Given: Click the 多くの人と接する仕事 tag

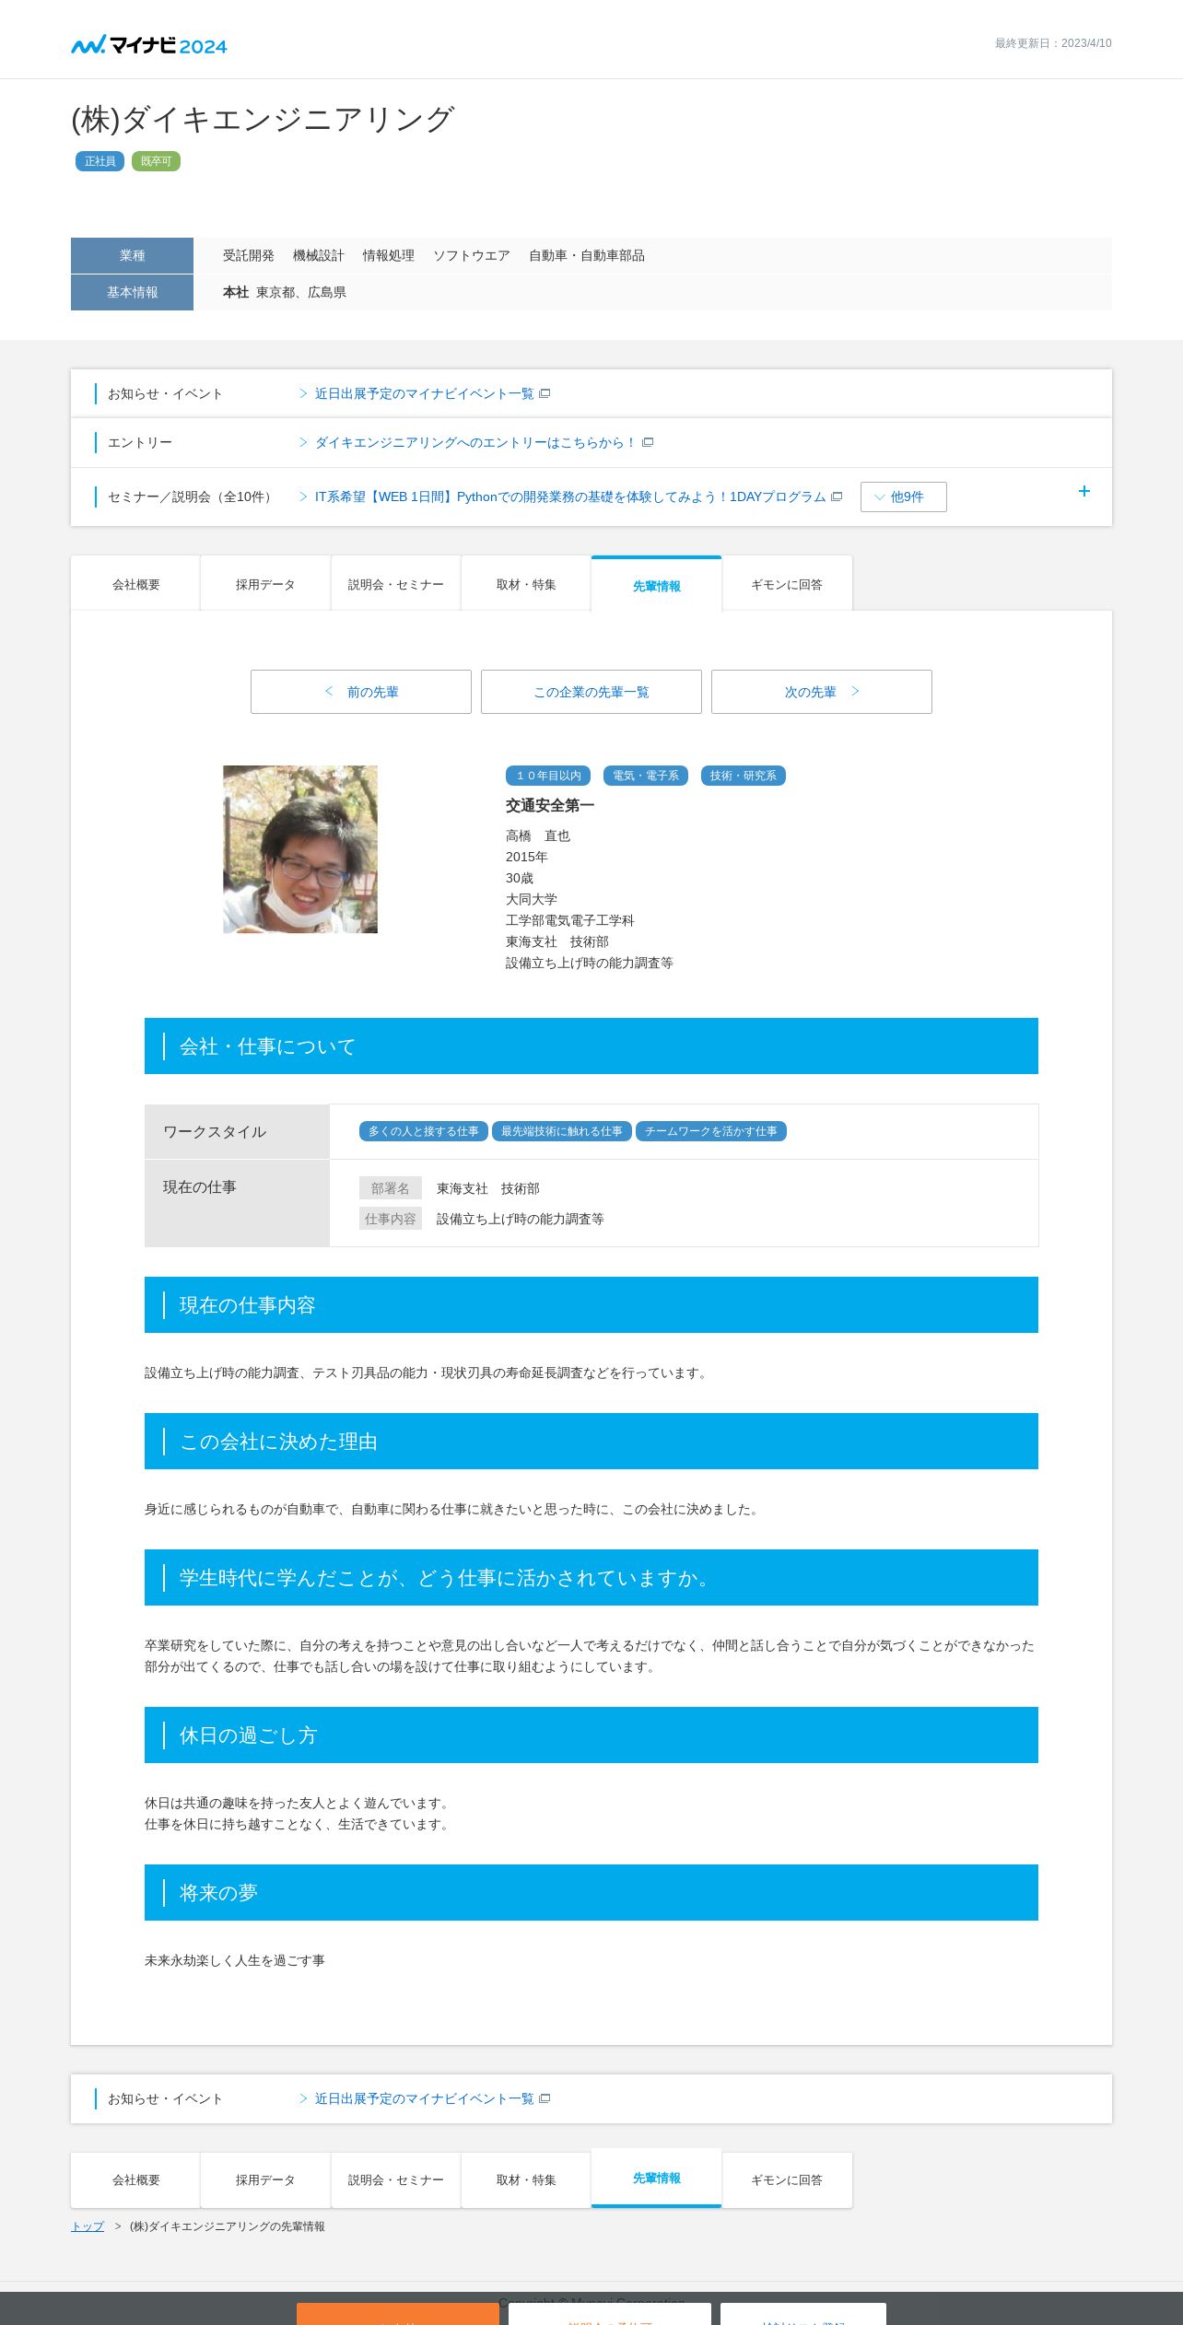Looking at the screenshot, I should click(x=424, y=1131).
